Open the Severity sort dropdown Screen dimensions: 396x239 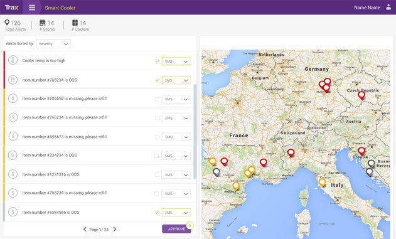tap(53, 44)
